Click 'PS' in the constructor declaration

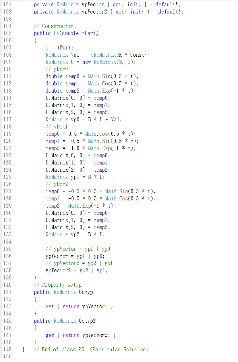[56, 33]
